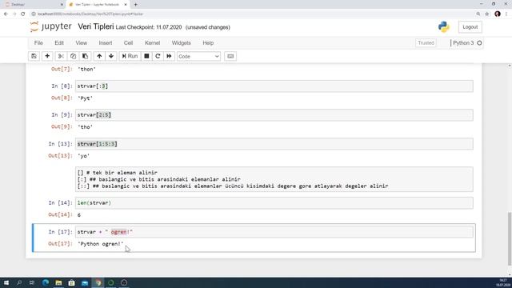This screenshot has height=288, width=512.
Task: Click the comment cell about eleman alinir
Action: [x=274, y=179]
